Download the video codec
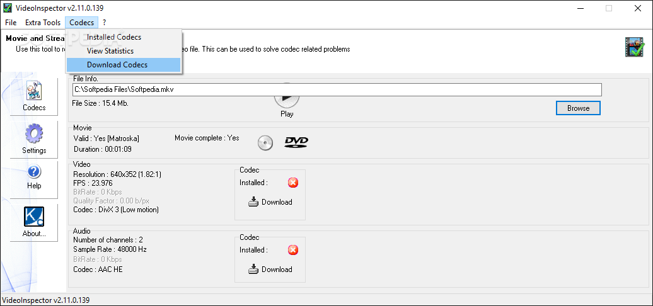653x306 pixels. coord(270,202)
